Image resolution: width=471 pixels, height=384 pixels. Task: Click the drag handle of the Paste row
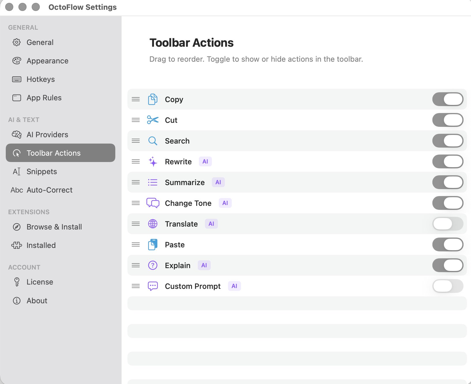tap(136, 244)
